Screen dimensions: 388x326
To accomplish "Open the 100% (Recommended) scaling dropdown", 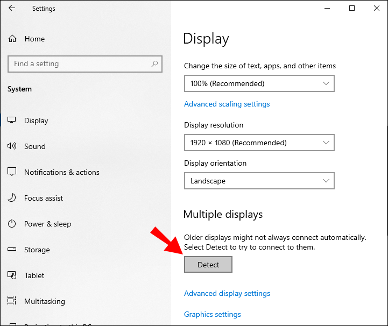I will (259, 83).
